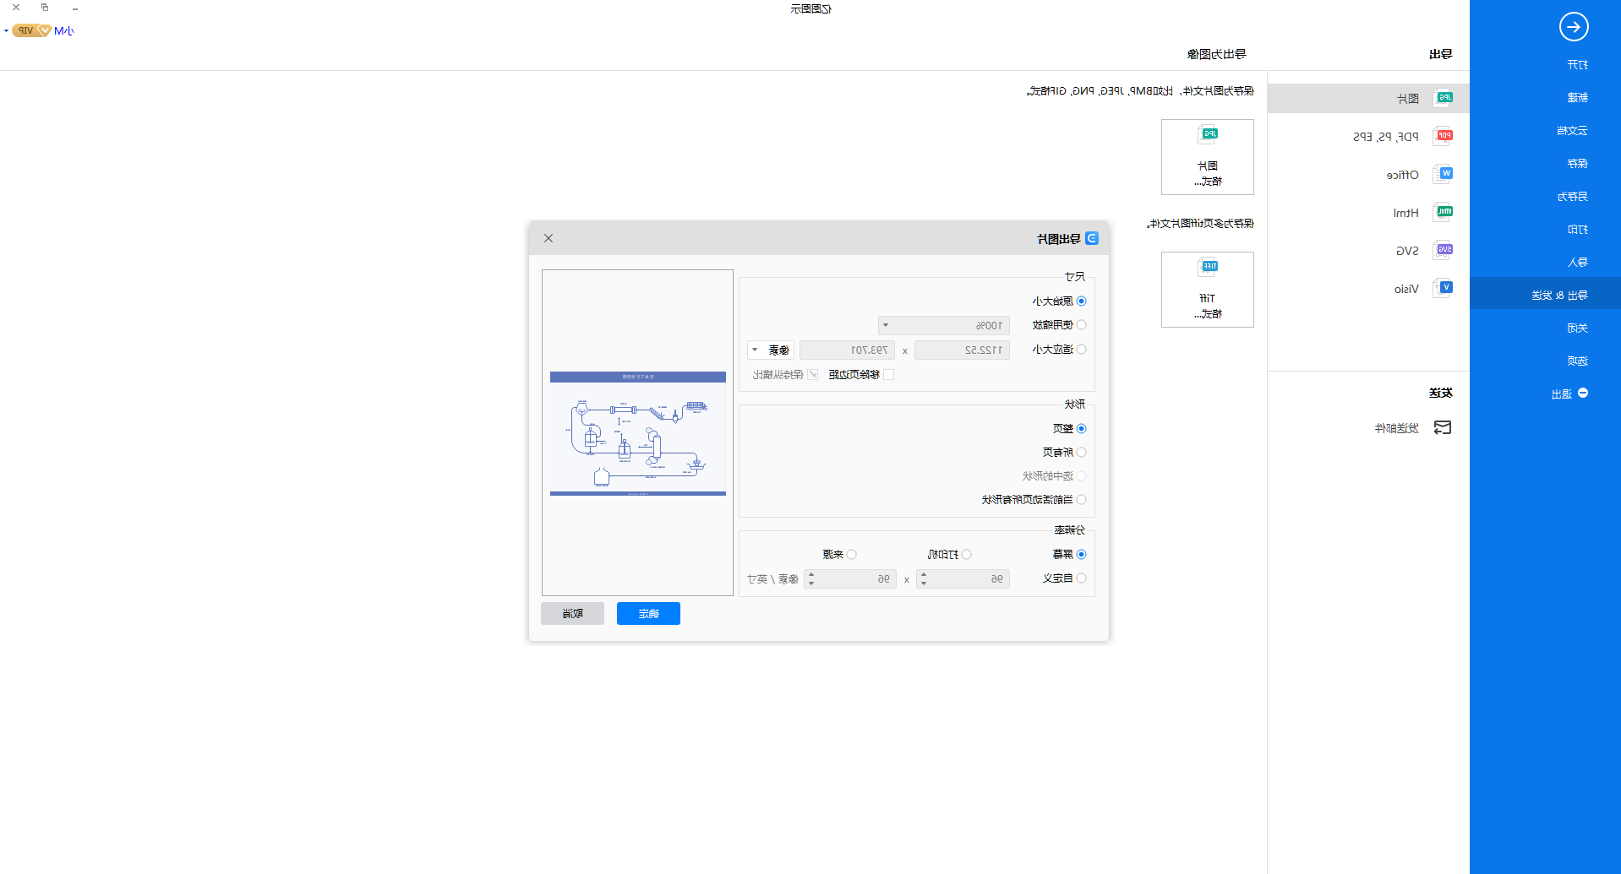Screen dimensions: 1621x874
Task: Click PDF, PS, EPS export type label
Action: click(x=1386, y=137)
